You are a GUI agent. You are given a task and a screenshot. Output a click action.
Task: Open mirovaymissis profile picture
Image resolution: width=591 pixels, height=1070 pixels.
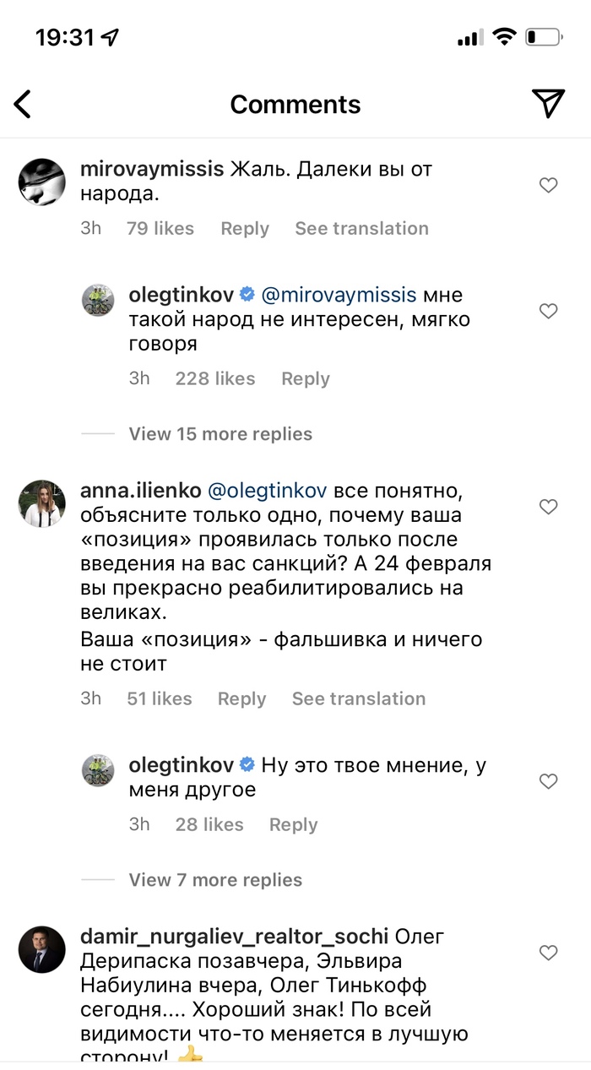click(x=42, y=182)
